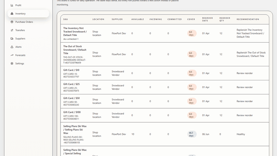Viewport: 277px width, 156px height.
Task: Click the INCOMING column header
Action: (x=156, y=19)
